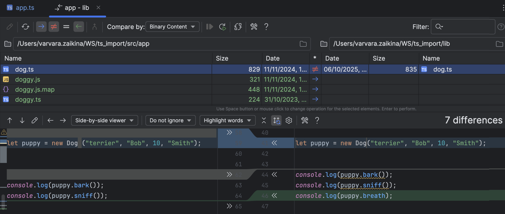
Task: Open the Compare by Binary Content dropdown
Action: tap(172, 26)
